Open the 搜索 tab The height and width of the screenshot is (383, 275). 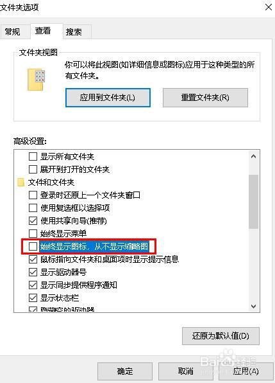(x=74, y=31)
